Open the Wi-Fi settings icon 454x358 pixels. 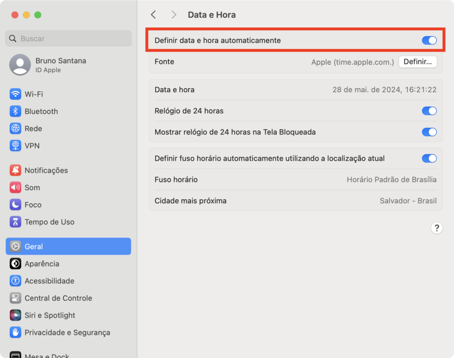coord(15,94)
